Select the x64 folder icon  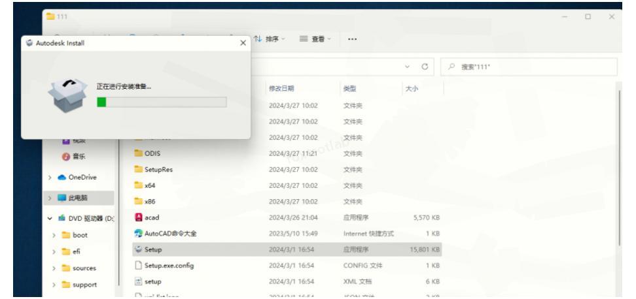138,185
